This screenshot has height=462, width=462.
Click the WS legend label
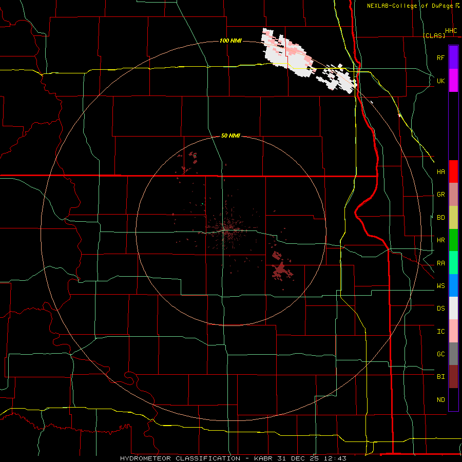440,286
